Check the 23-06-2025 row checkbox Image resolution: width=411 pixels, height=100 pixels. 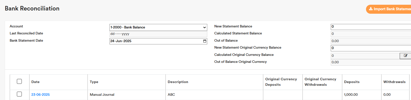[x=19, y=94]
